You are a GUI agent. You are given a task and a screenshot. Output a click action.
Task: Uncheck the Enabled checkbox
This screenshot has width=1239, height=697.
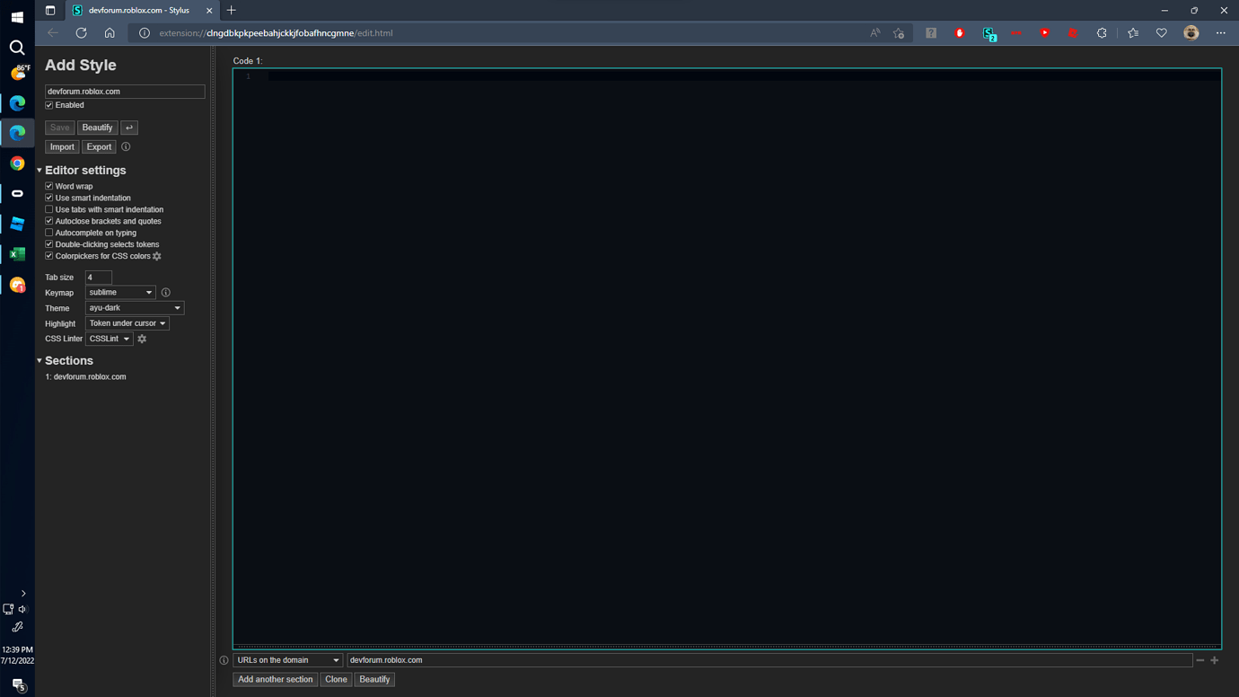coord(48,105)
